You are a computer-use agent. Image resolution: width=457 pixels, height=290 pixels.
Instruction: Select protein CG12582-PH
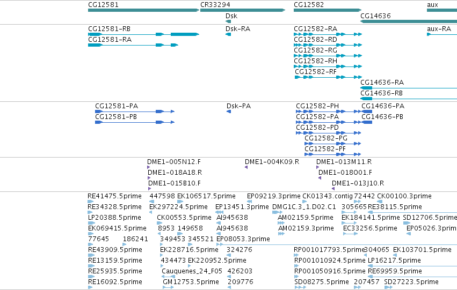coord(329,111)
